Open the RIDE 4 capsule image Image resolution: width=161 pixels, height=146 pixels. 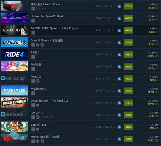click(x=14, y=54)
